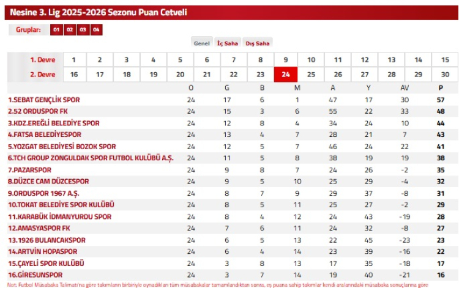Switch to group 03
This screenshot has height=288, width=459.
(83, 30)
